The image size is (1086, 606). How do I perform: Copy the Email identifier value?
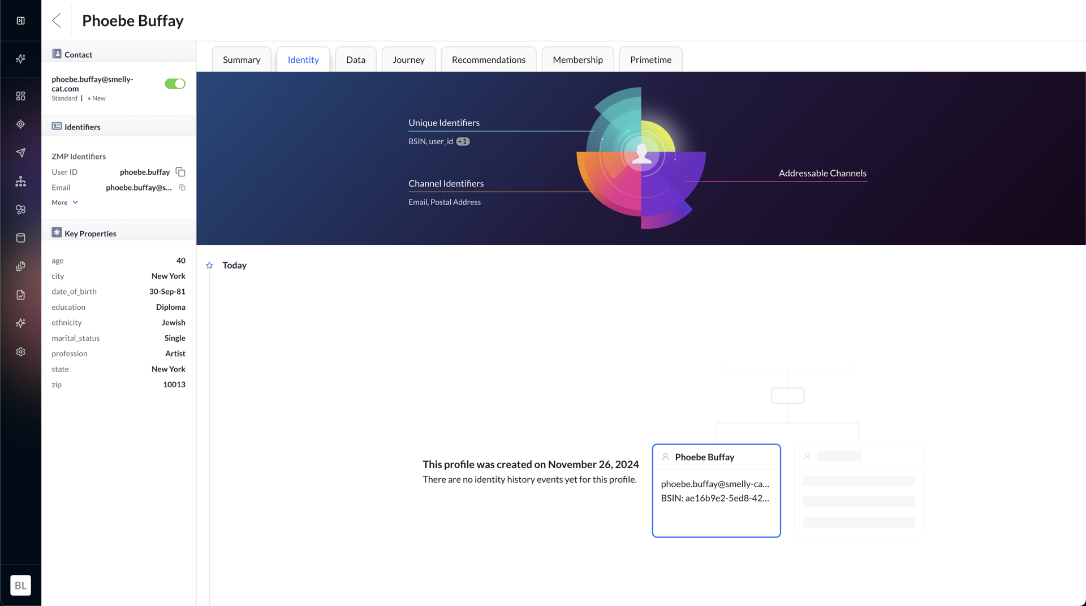tap(182, 188)
